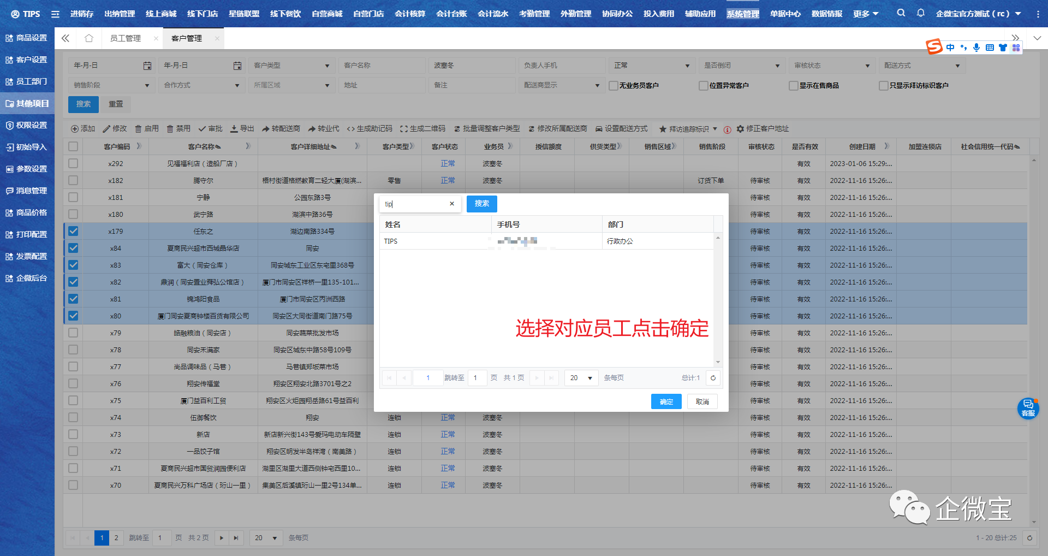Enable the 无业务员客户 checkbox
The height and width of the screenshot is (556, 1048).
(x=614, y=86)
